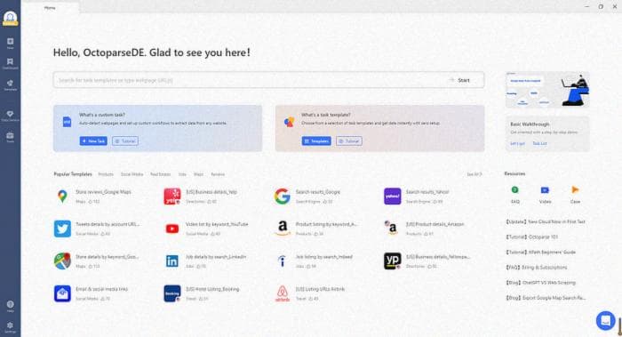This screenshot has width=622, height=337.
Task: Click the Templates button
Action: click(316, 140)
